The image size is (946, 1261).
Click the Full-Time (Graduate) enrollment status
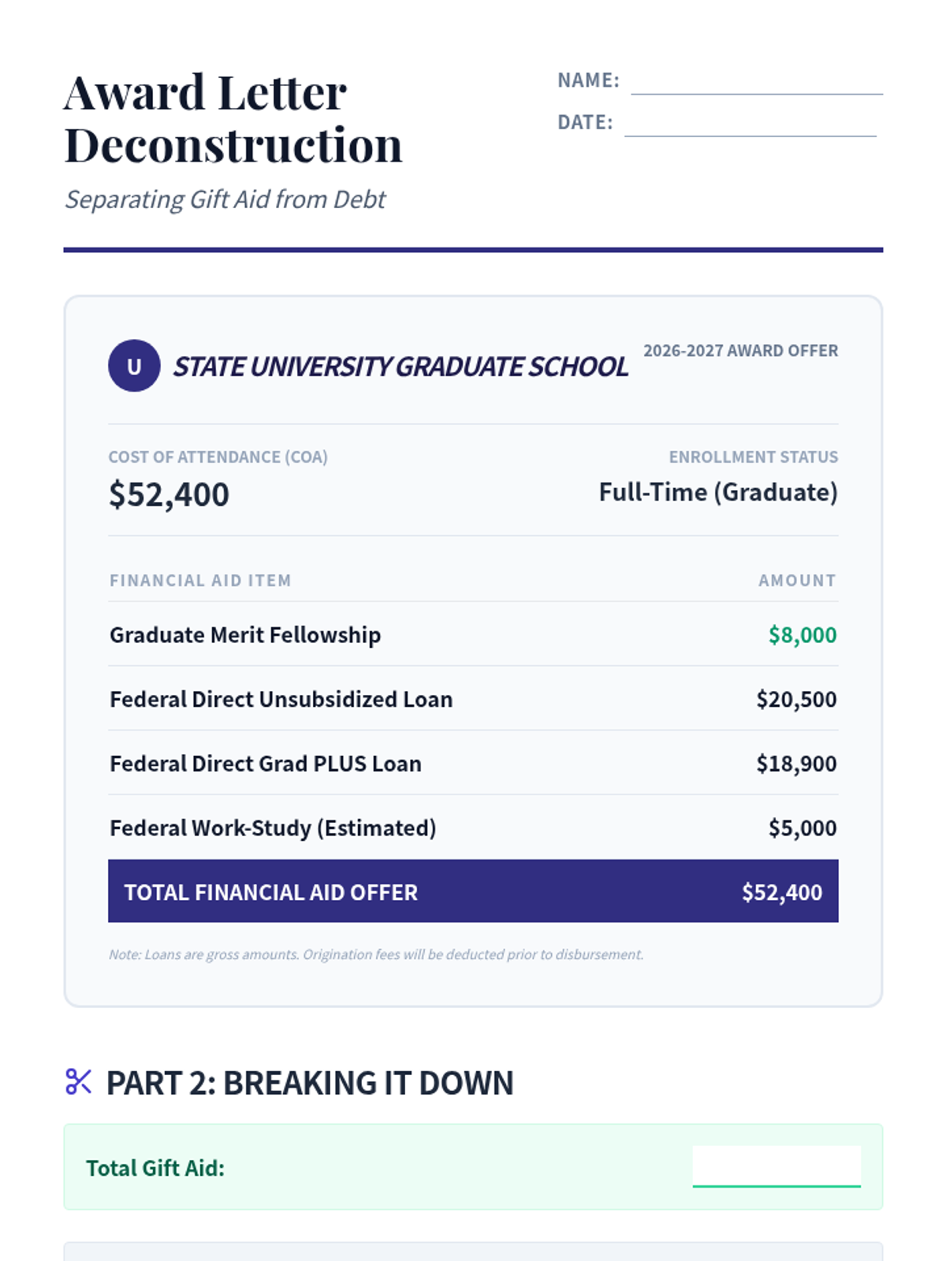coord(717,492)
